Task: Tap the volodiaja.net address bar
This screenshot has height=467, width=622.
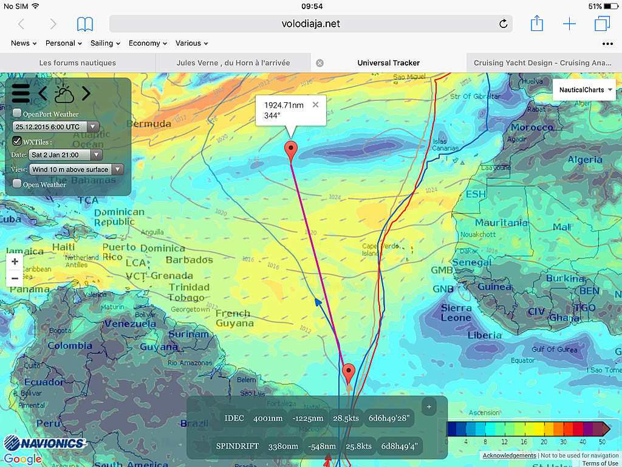Action: click(x=310, y=24)
